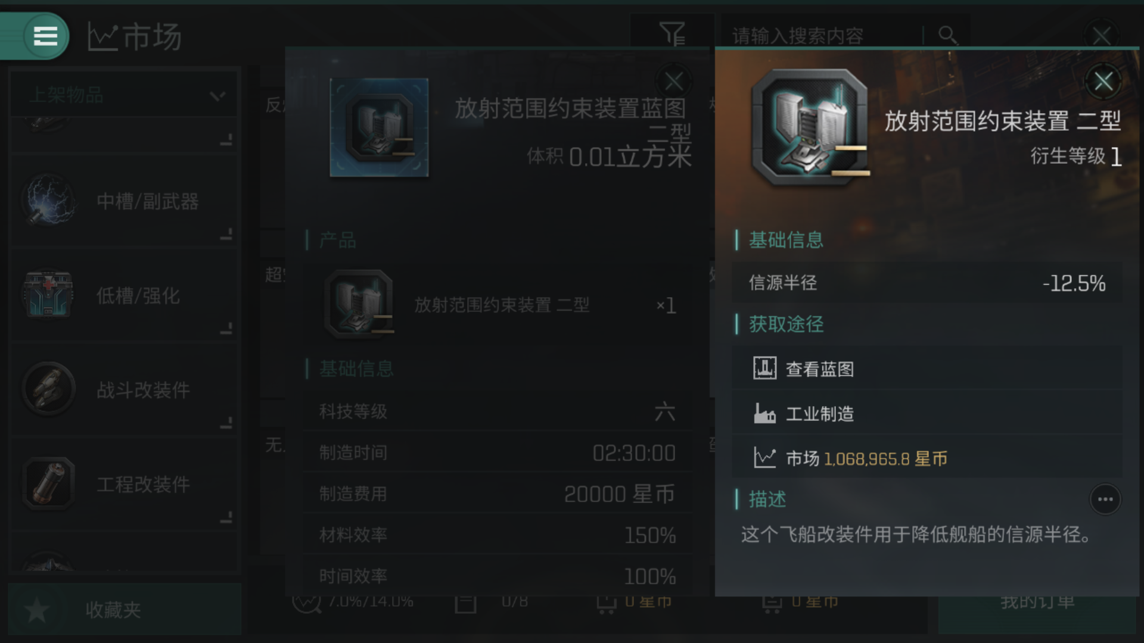Click the search magnifier icon
This screenshot has width=1144, height=643.
(x=947, y=36)
